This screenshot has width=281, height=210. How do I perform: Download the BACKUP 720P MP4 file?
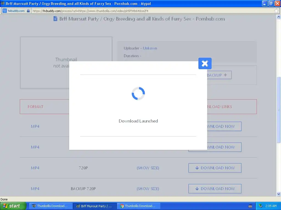tap(215, 189)
